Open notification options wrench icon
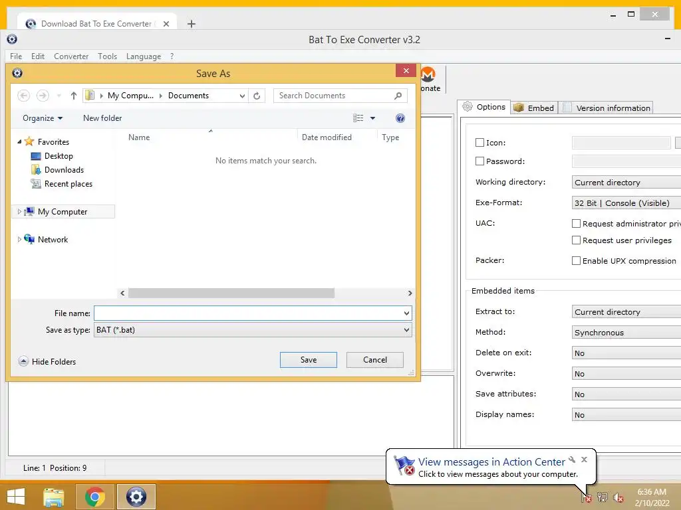The image size is (681, 510). click(x=572, y=460)
